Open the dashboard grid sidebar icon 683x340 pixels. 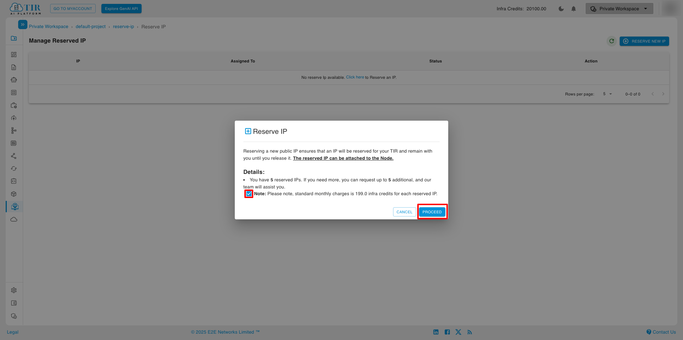pos(14,54)
